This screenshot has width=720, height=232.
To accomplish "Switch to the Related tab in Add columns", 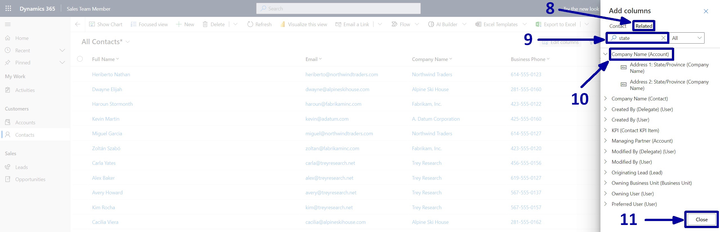I will click(643, 26).
